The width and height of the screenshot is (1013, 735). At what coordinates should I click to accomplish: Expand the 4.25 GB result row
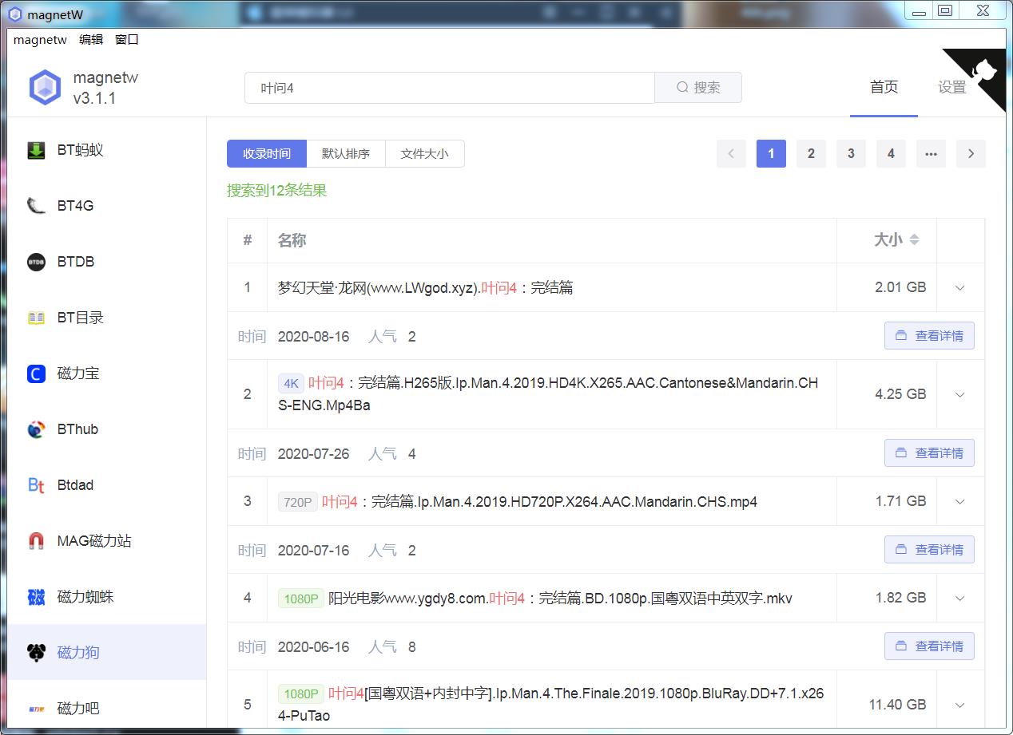click(x=960, y=395)
